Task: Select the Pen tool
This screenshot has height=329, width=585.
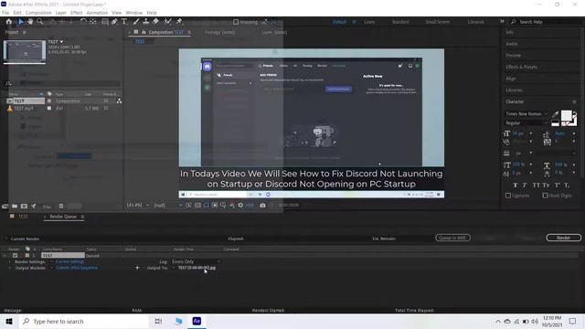Action: pos(114,22)
